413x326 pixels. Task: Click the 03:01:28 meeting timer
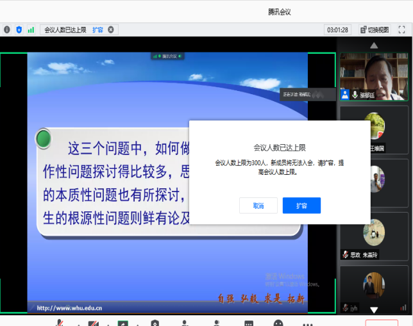click(x=337, y=29)
